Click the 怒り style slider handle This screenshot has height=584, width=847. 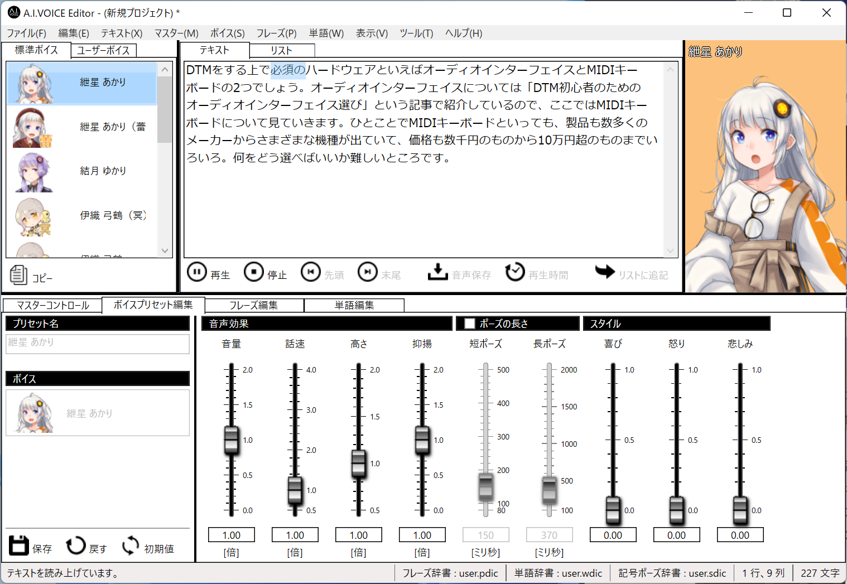677,510
